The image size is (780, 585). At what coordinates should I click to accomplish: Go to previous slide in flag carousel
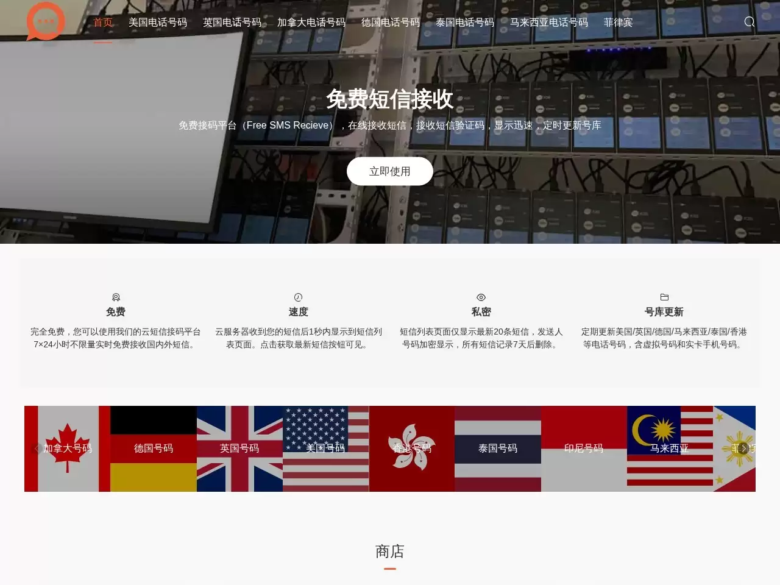coord(37,448)
